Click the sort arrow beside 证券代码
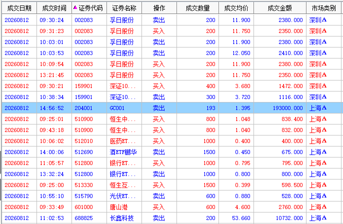 point(75,7)
